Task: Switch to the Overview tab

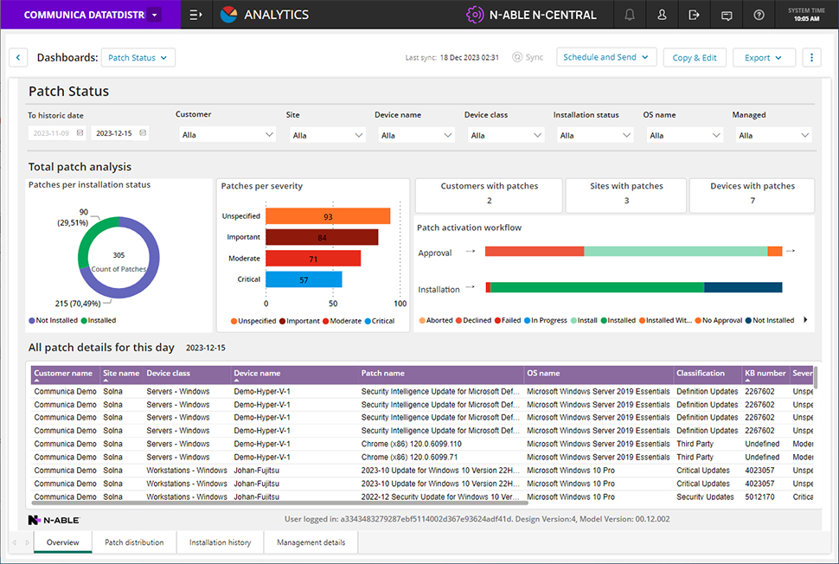Action: point(62,542)
